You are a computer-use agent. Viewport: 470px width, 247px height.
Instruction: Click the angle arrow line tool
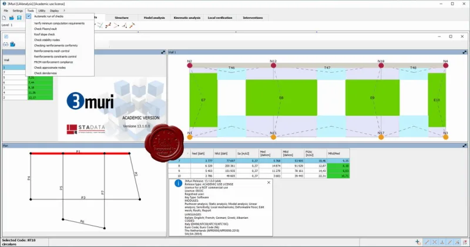tap(116, 25)
